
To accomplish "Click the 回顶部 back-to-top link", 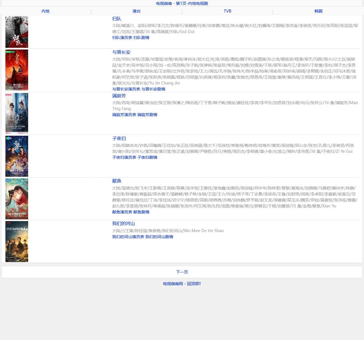I will pyautogui.click(x=194, y=284).
